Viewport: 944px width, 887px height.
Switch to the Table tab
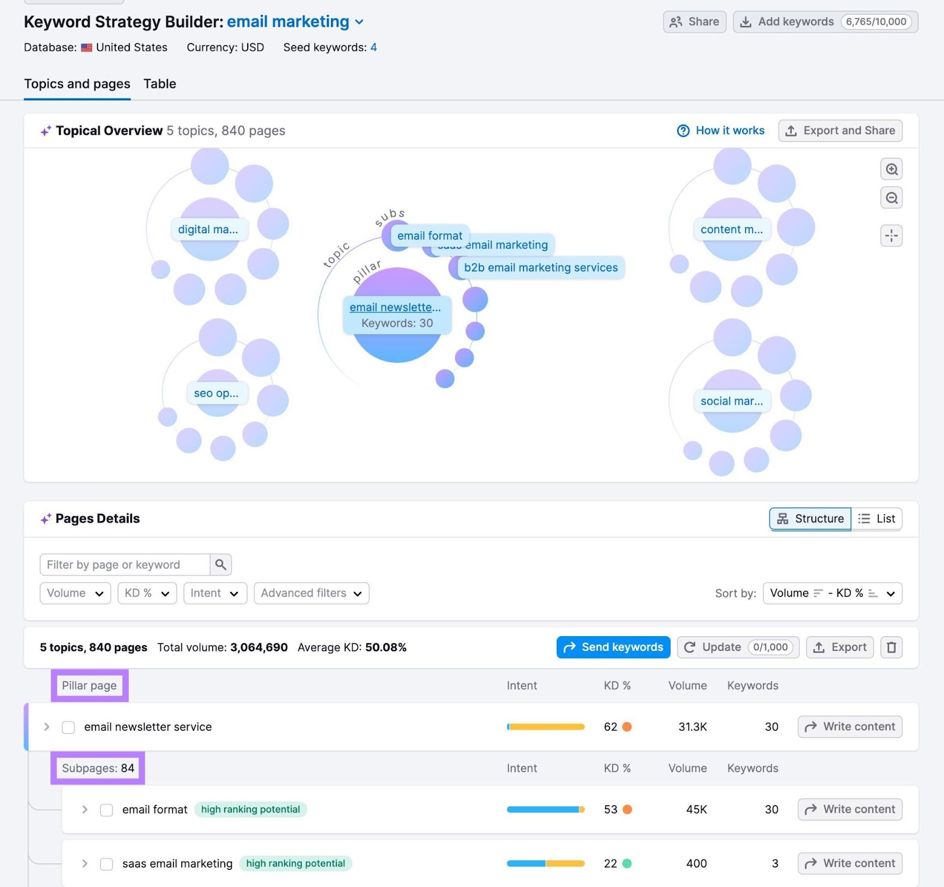click(x=159, y=84)
